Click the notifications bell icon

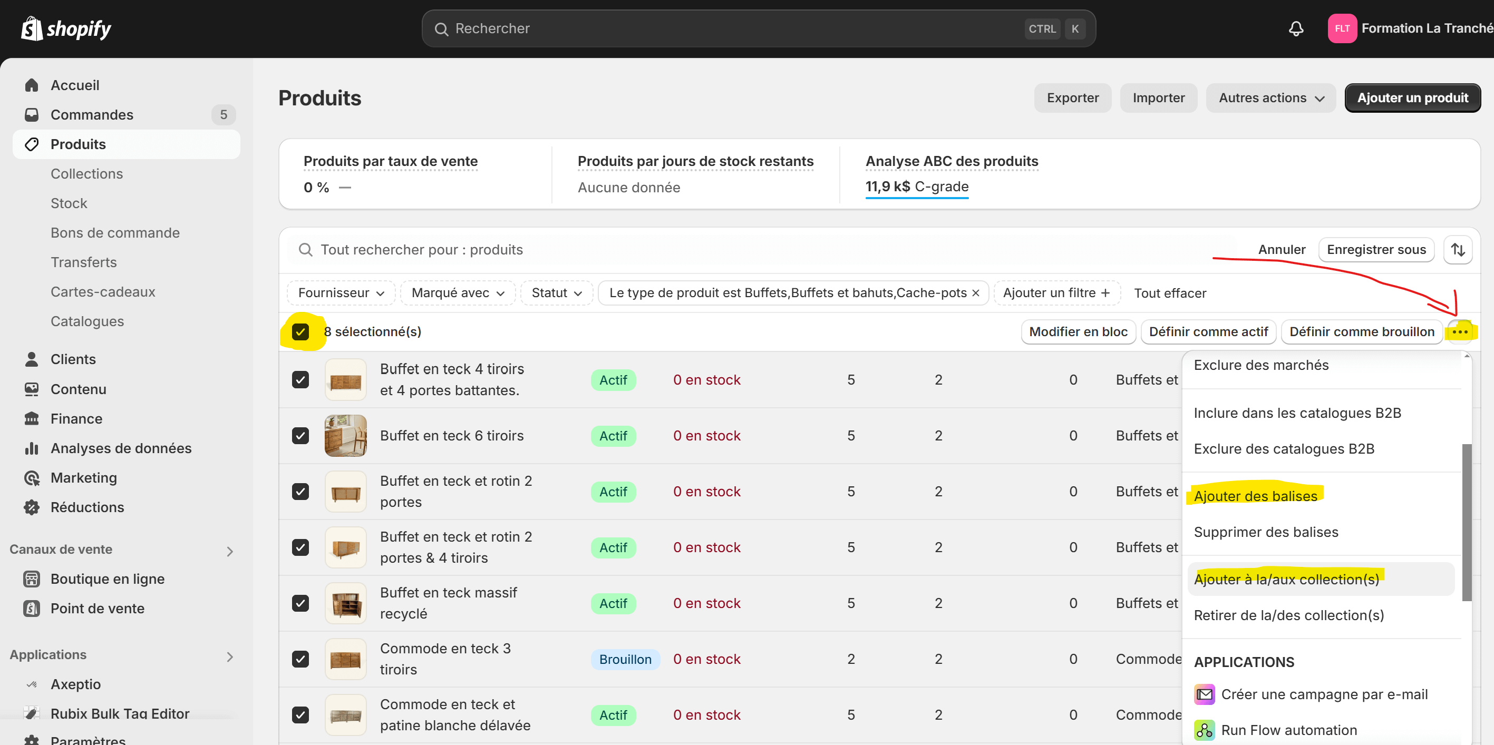(x=1296, y=28)
